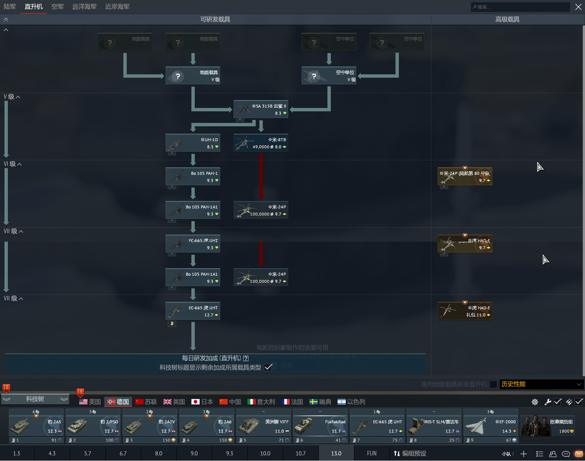Select the 10.0 battle rating preset
Image resolution: width=585 pixels, height=461 pixels.
[x=265, y=454]
